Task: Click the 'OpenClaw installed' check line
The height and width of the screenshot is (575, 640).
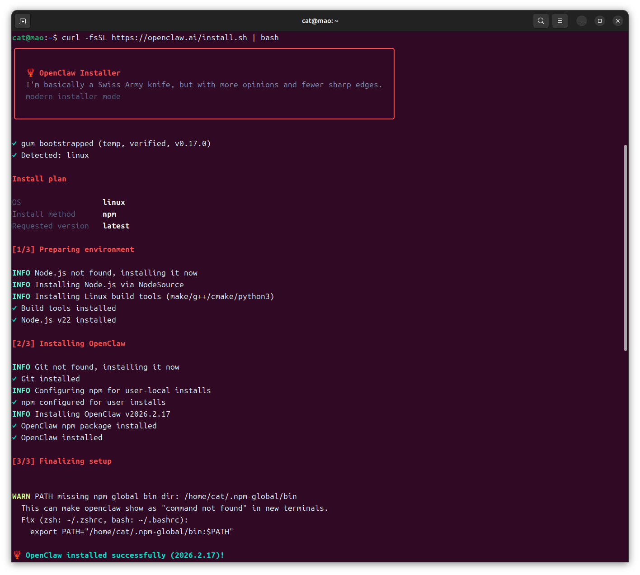Action: tap(57, 437)
